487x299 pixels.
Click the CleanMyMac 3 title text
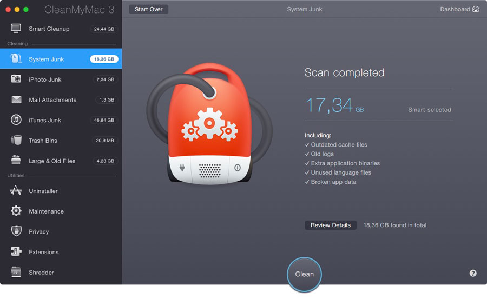[x=79, y=10]
